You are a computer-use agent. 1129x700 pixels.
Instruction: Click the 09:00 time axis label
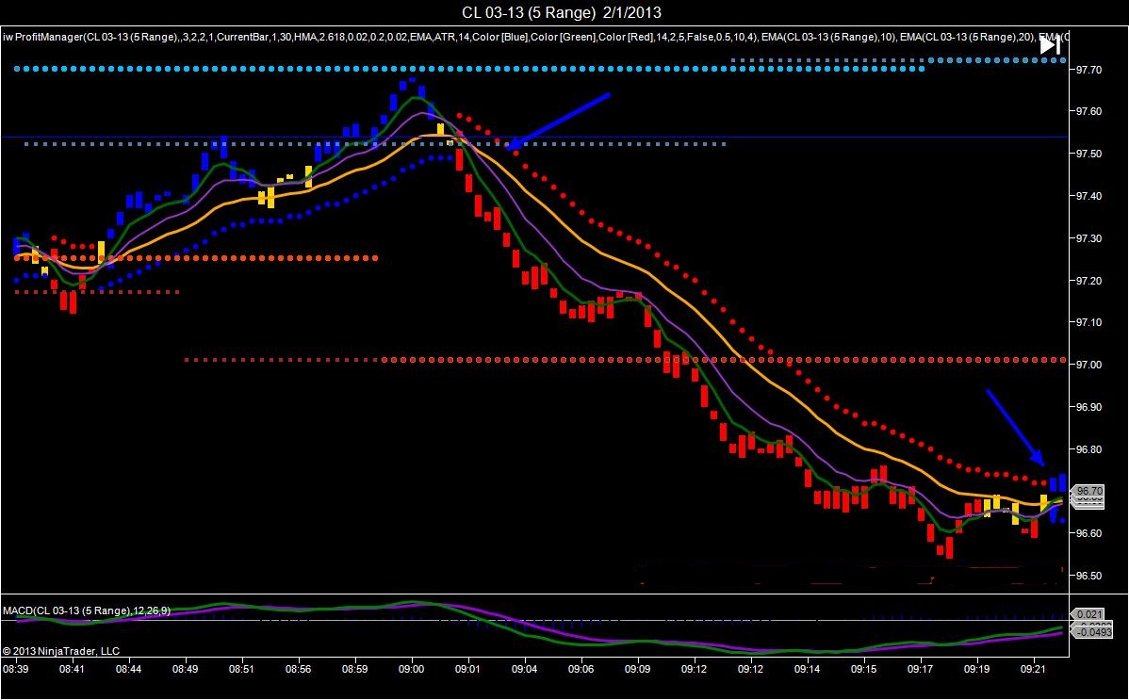(x=412, y=669)
